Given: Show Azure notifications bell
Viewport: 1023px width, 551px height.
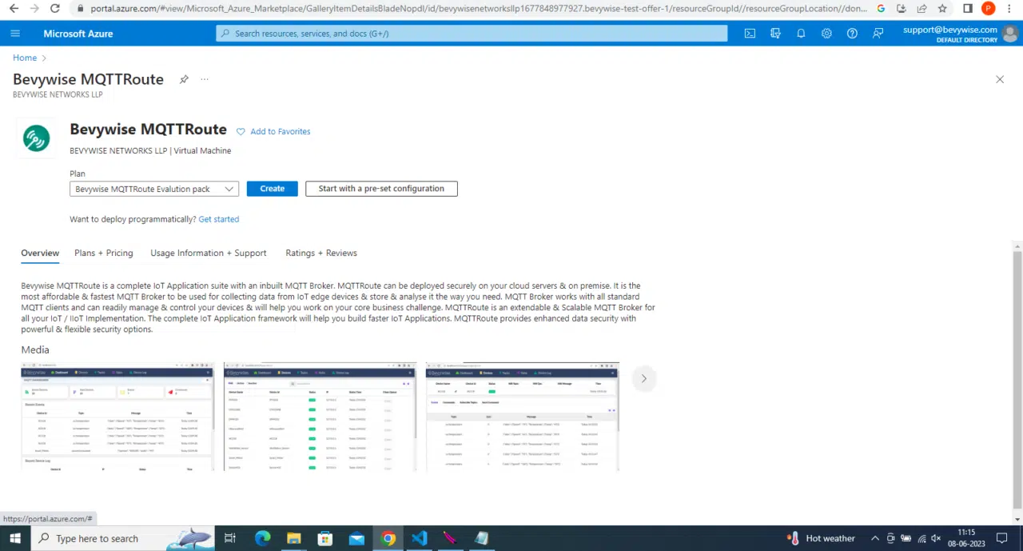Looking at the screenshot, I should pyautogui.click(x=801, y=34).
